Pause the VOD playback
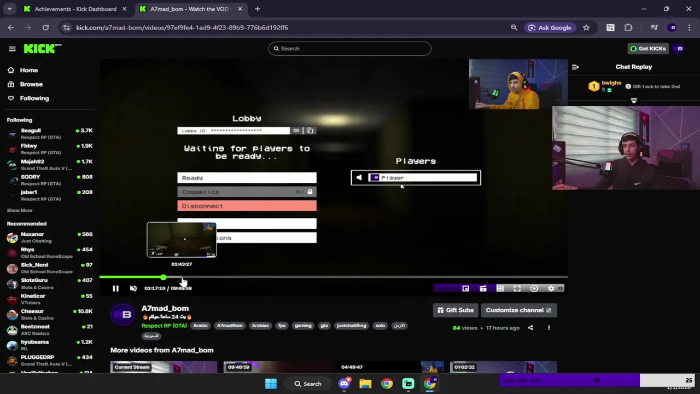 [x=115, y=288]
